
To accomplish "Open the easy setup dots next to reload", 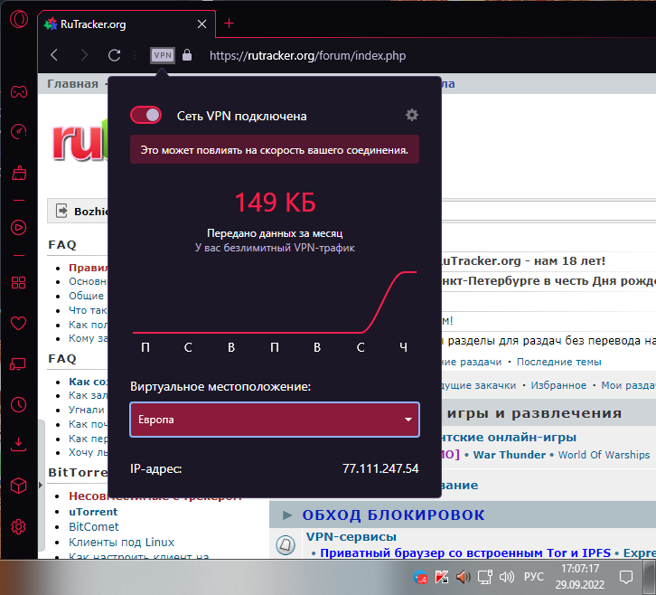I will point(135,55).
